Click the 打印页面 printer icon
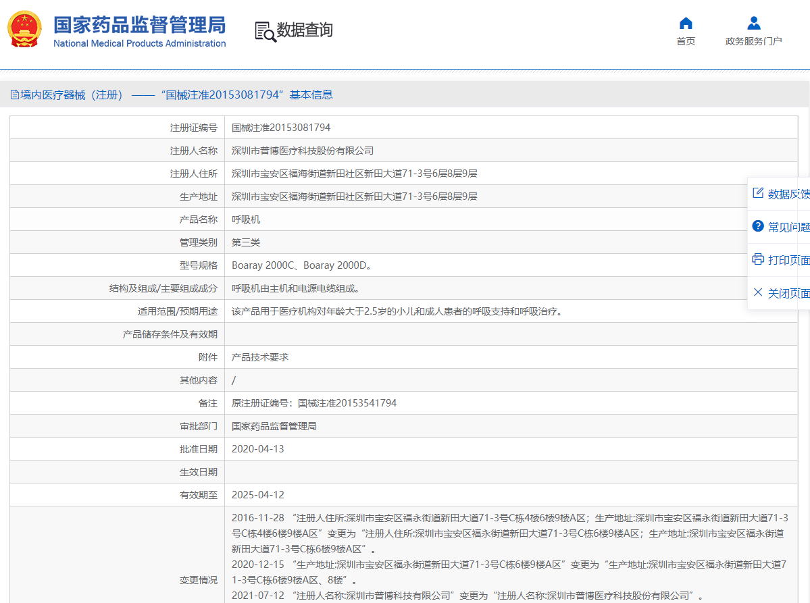 [758, 259]
